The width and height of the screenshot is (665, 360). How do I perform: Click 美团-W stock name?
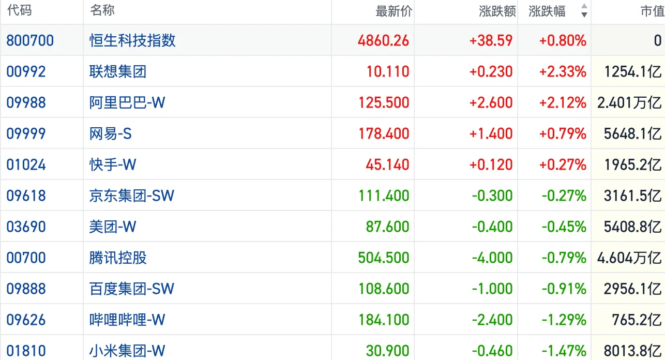click(112, 227)
